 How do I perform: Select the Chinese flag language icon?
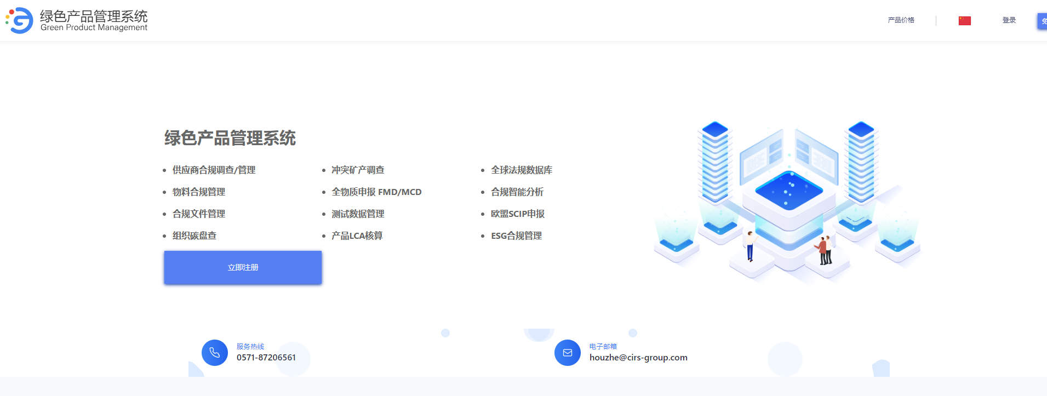[x=964, y=21]
